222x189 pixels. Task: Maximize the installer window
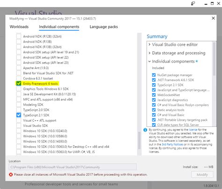point(212,3)
